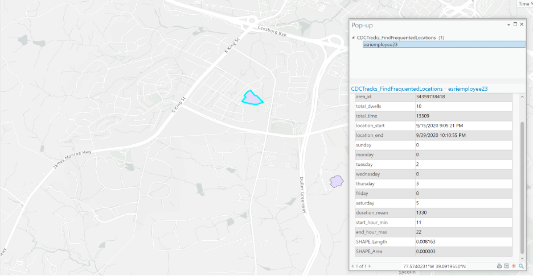The width and height of the screenshot is (533, 276).
Task: Click the James Monroe Hwy map label
Action: pyautogui.click(x=72, y=160)
